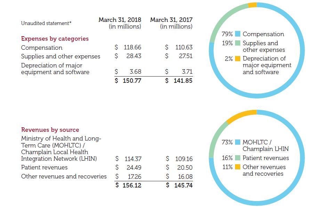The height and width of the screenshot is (207, 322).
Task: Select the green Patient revenues legend swatch
Action: point(238,158)
